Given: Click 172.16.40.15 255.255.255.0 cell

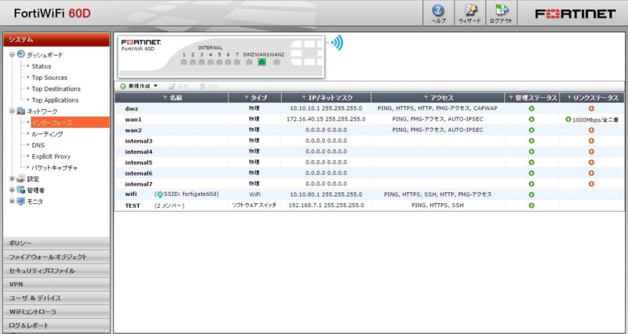Looking at the screenshot, I should pyautogui.click(x=326, y=119).
